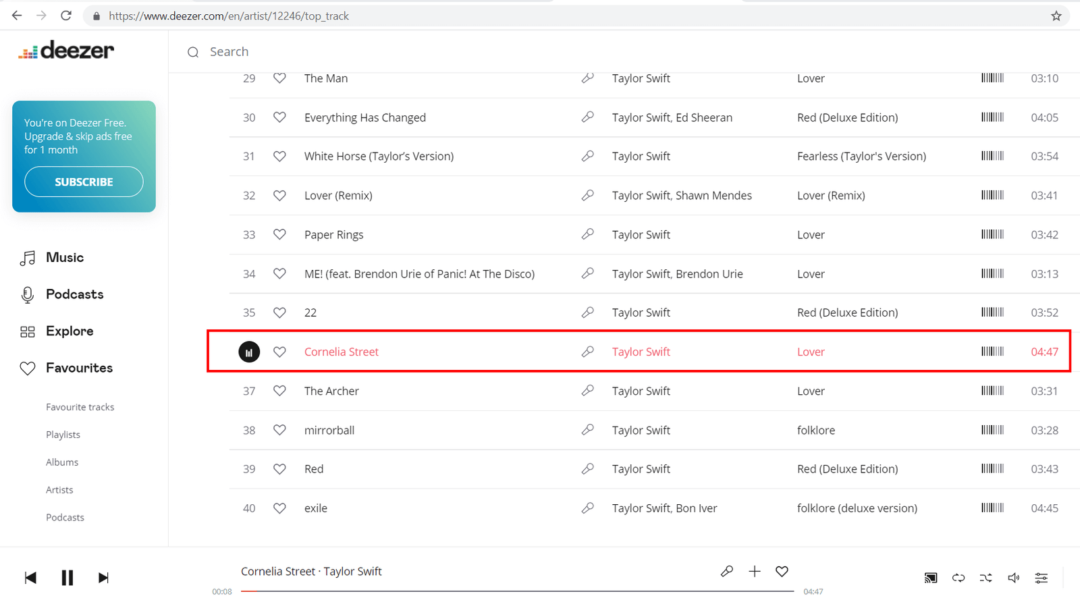The image size is (1080, 600).
Task: Show lyrics for The Man
Action: pyautogui.click(x=588, y=78)
